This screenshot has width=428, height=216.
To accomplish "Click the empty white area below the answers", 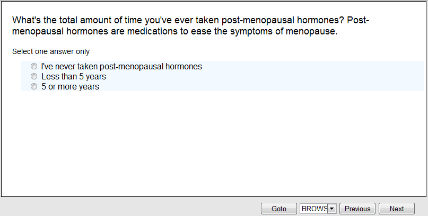I will (212, 143).
